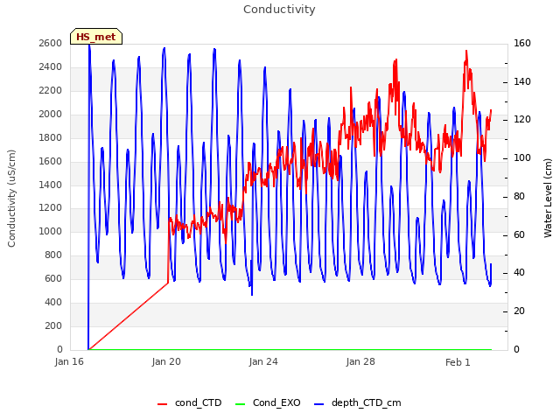Click the 120 water level axis value
560x420 pixels.
522,120
